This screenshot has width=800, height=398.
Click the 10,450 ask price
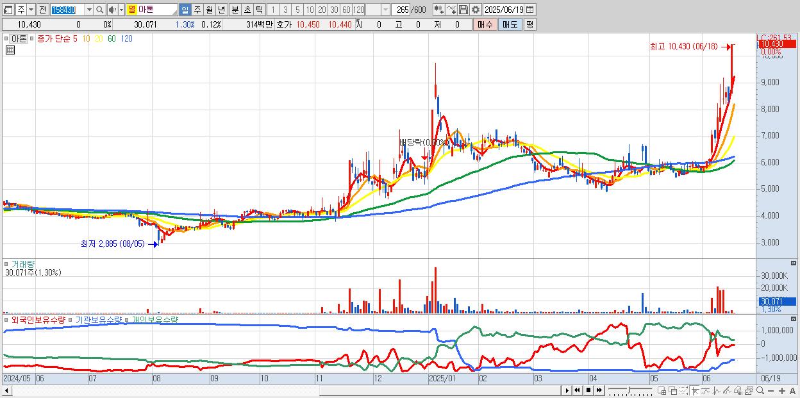coord(308,24)
